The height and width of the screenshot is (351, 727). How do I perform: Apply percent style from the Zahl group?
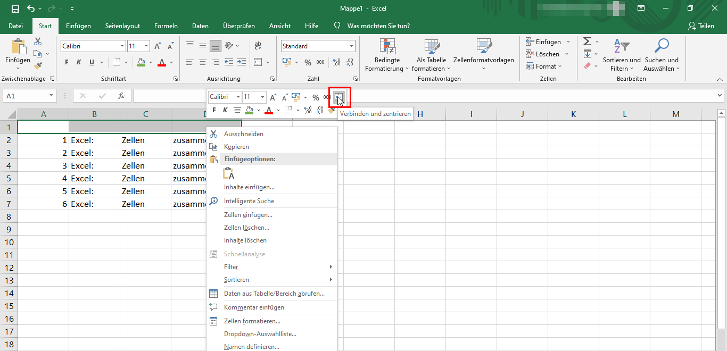(x=308, y=62)
